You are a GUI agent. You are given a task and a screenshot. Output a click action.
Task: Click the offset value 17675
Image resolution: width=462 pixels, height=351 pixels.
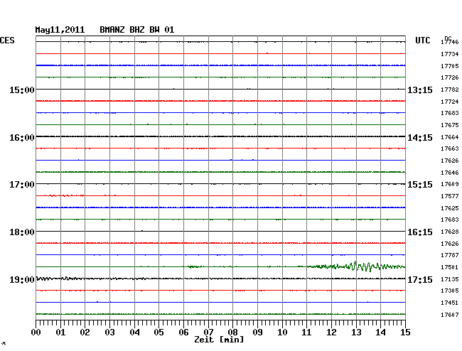click(450, 126)
